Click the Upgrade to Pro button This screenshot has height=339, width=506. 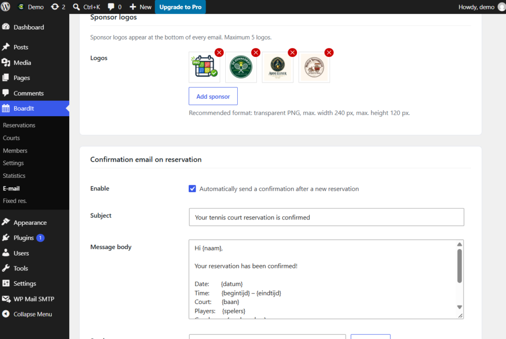pos(180,7)
